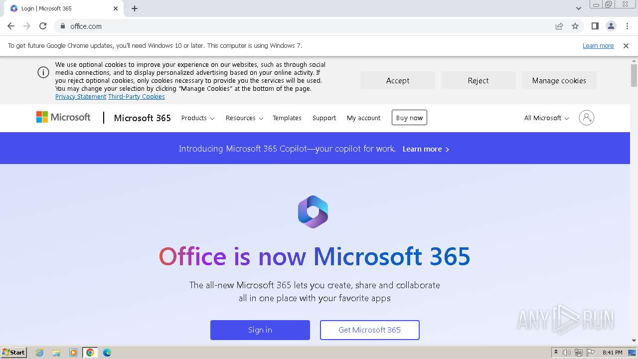Launch Internet Explorer from the taskbar
Viewport: 638px width, 359px height.
coord(39,353)
